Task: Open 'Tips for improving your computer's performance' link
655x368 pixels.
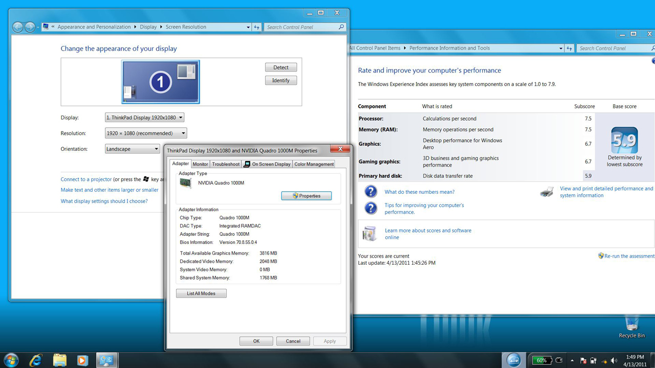Action: click(x=424, y=209)
